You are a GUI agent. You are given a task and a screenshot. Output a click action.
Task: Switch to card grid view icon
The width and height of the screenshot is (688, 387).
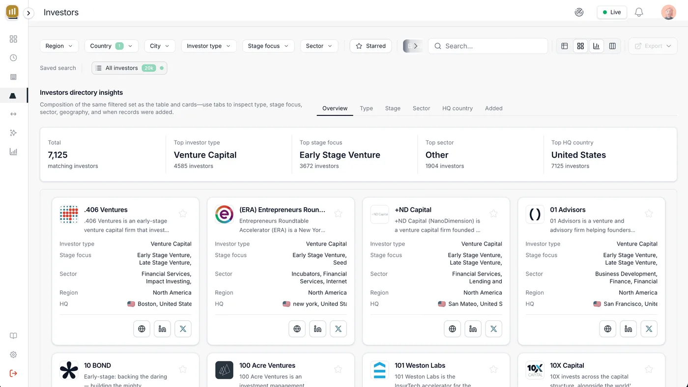580,46
